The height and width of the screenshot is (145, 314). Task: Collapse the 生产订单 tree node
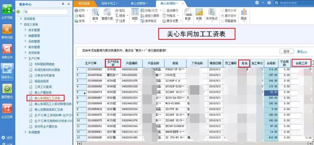[25, 58]
